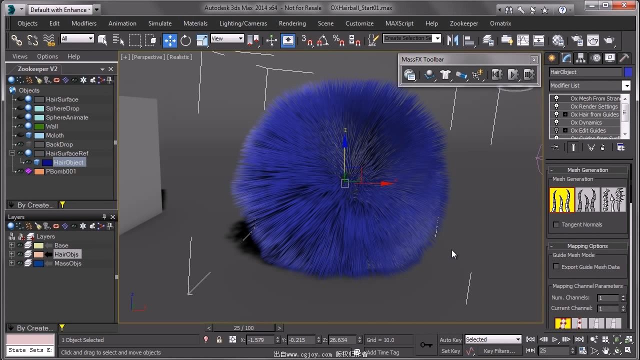Toggle visibility eye of PBomb001
Viewport: 640px width, 360px height.
pos(20,171)
